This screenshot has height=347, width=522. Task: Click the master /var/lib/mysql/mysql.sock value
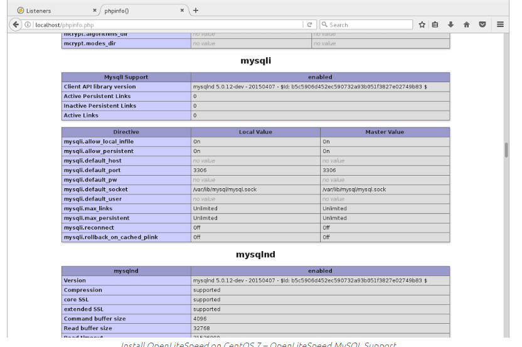[385, 190]
